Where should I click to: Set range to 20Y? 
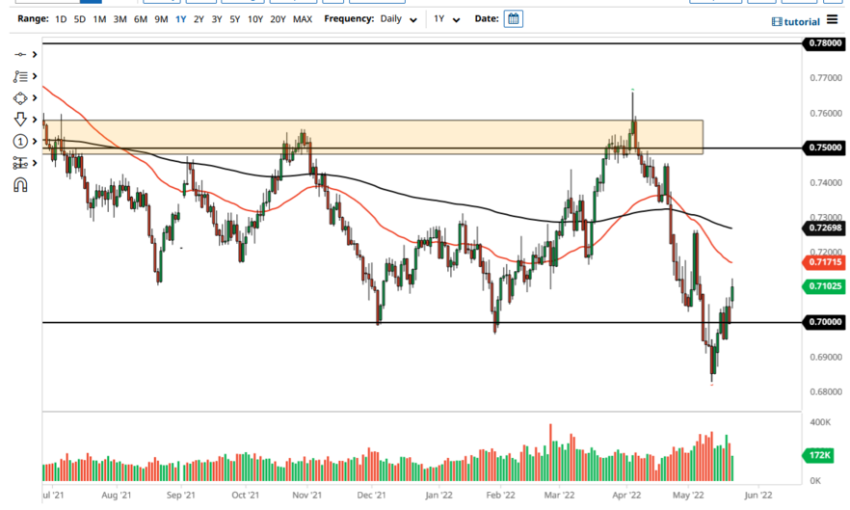click(278, 19)
